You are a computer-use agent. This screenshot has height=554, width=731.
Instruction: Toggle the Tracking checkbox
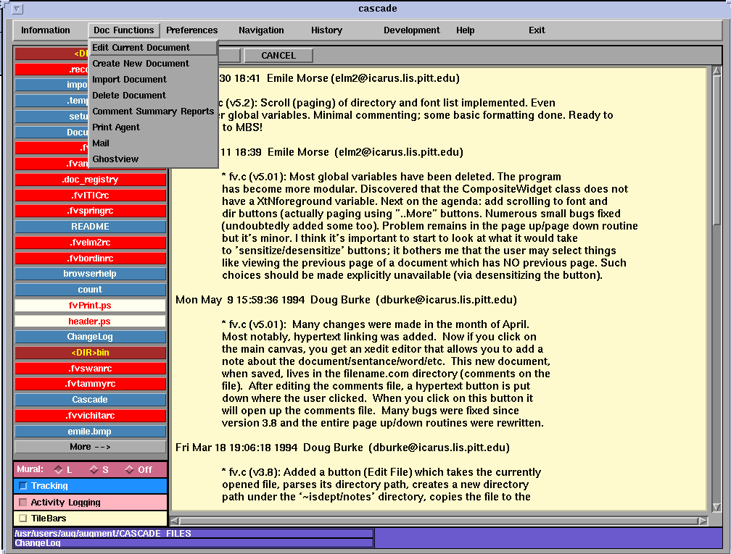[23, 486]
